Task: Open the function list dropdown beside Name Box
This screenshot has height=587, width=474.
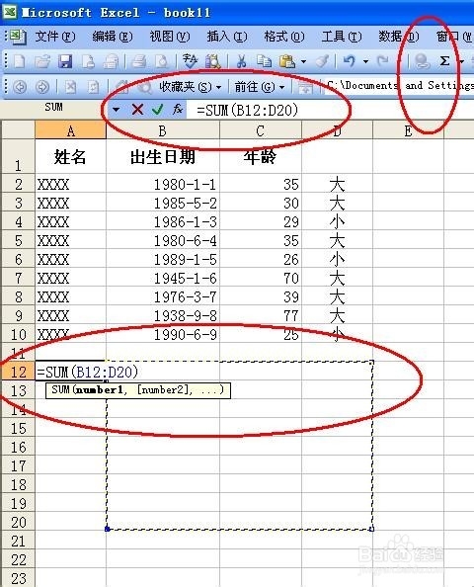Action: tap(116, 110)
